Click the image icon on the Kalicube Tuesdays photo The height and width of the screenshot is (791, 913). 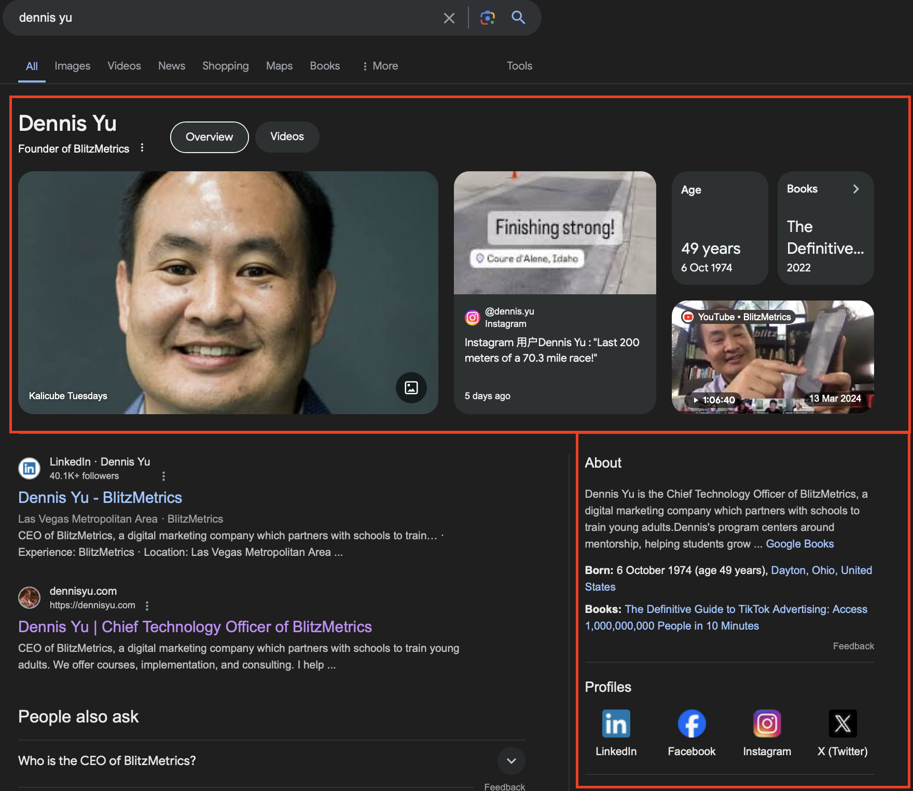(411, 387)
